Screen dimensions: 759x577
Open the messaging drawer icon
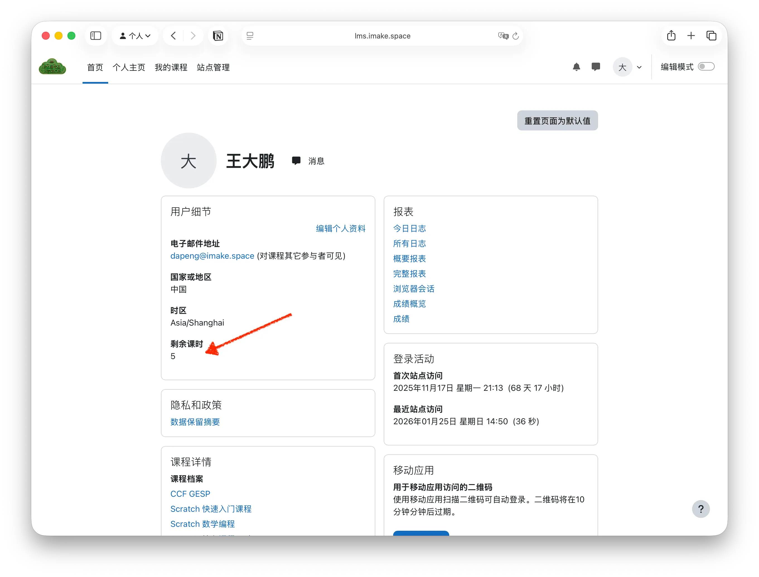click(x=596, y=67)
